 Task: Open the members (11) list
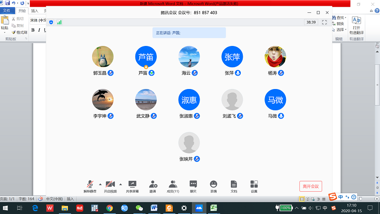173,187
